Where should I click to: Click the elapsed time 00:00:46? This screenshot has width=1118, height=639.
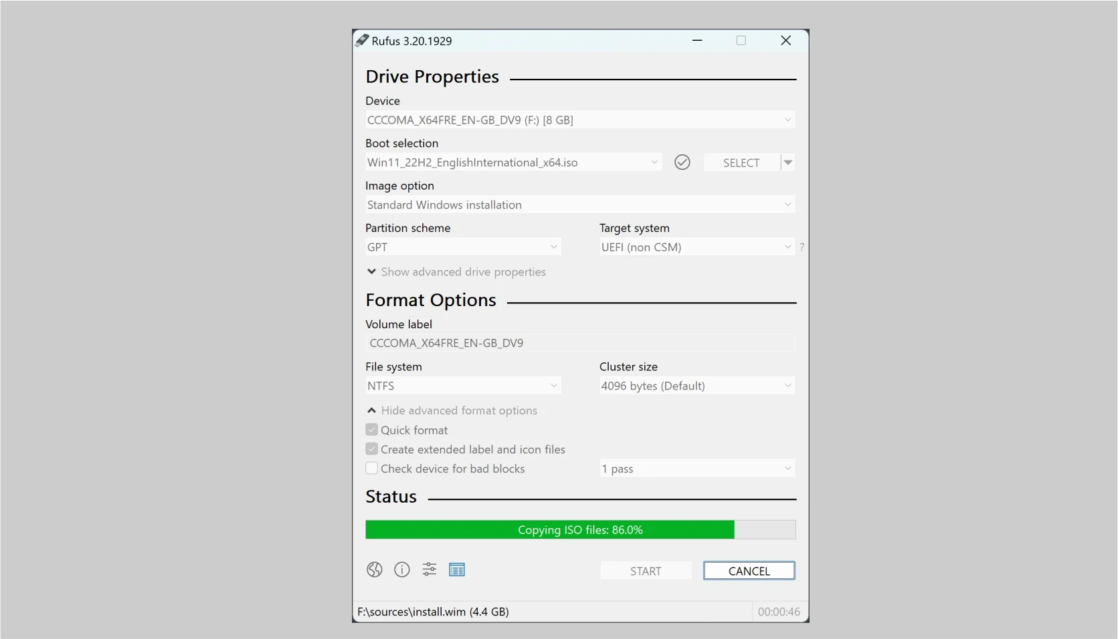point(779,612)
